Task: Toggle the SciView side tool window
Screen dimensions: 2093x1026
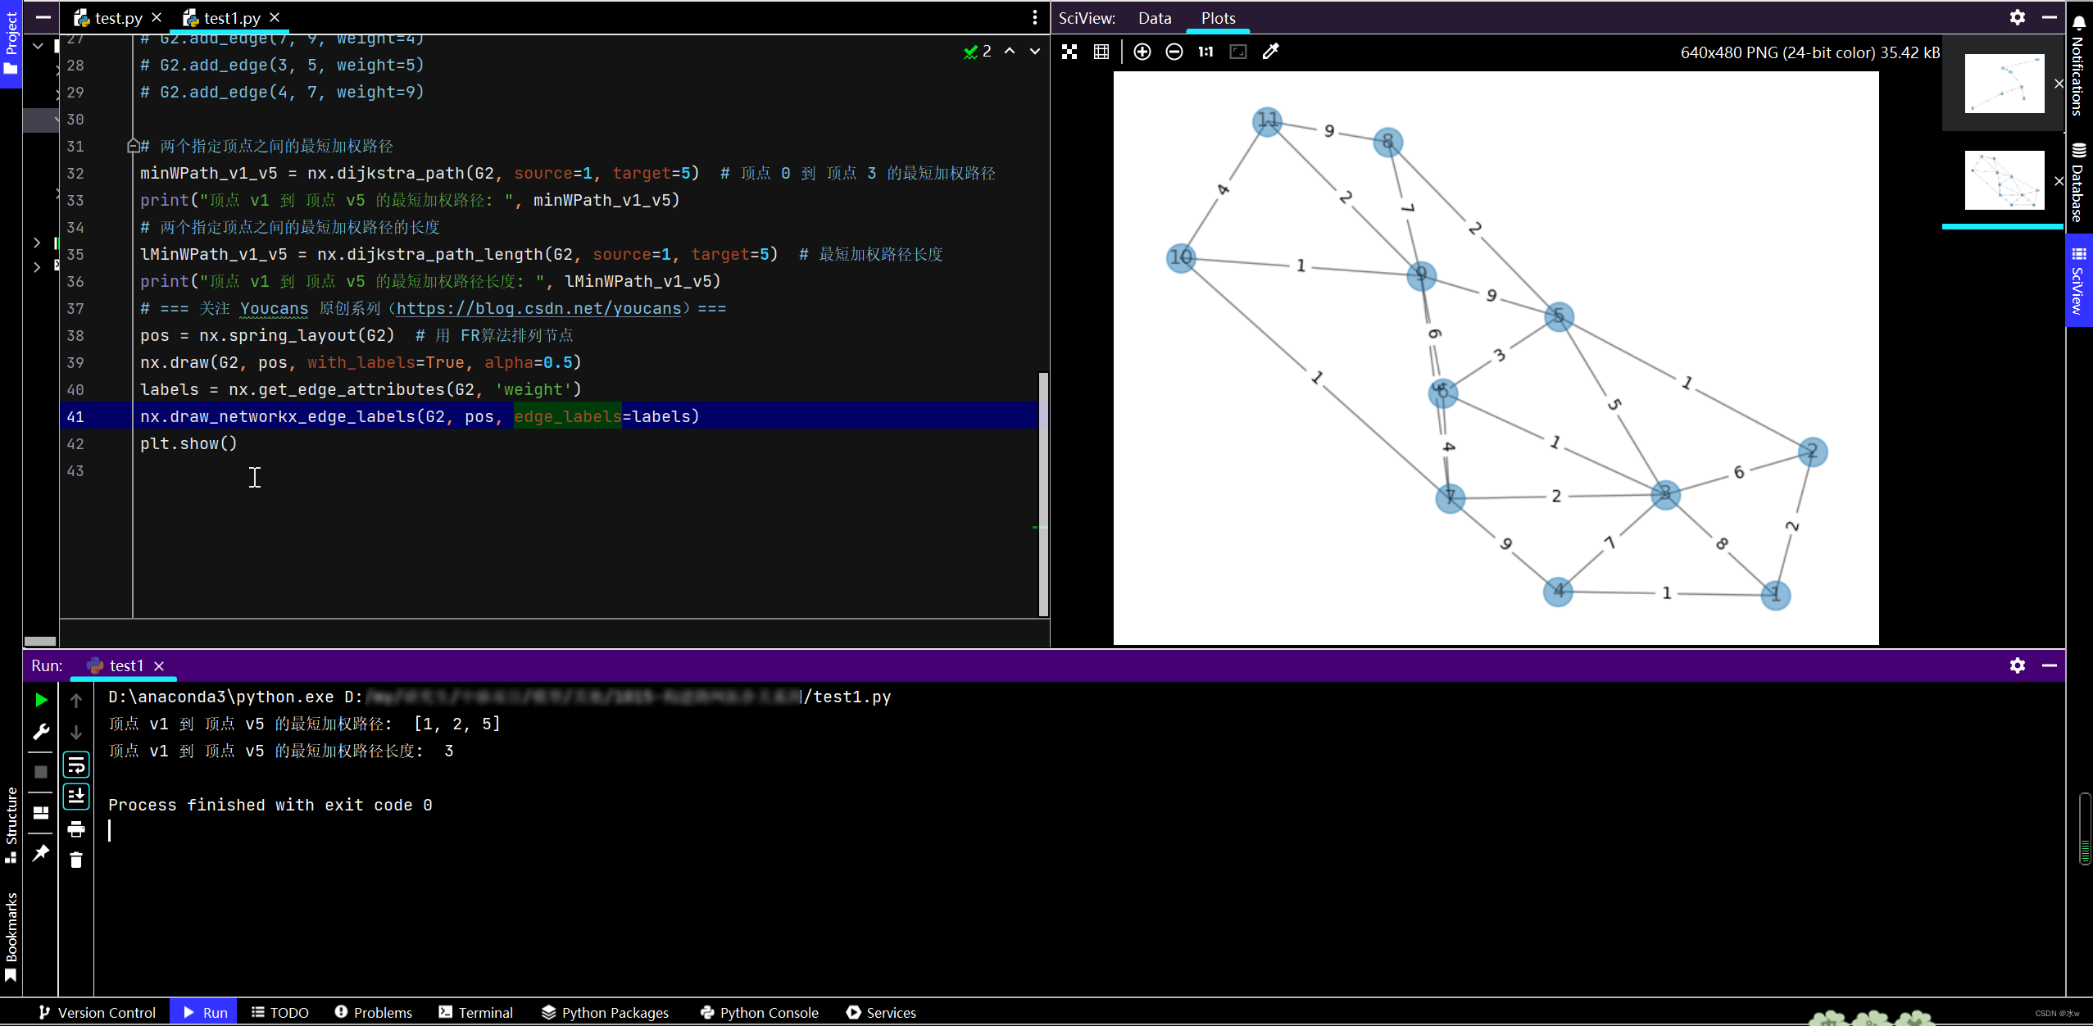Action: tap(2078, 280)
